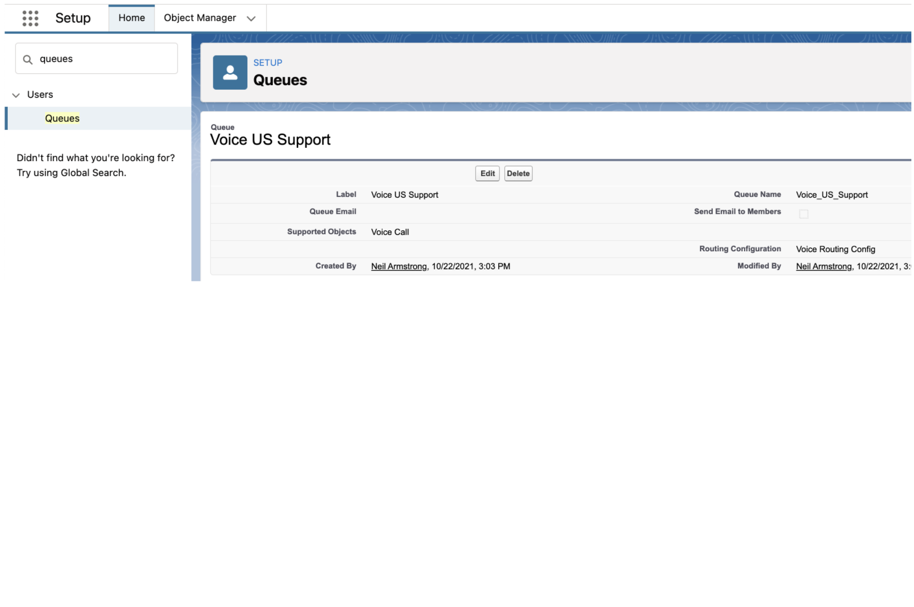Viewport: 914px width, 607px height.
Task: Collapse the Users section in the sidebar
Action: pos(16,95)
